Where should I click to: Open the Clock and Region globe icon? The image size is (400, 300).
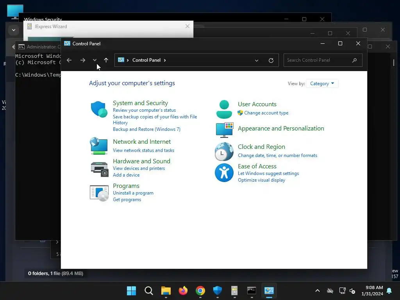pos(224,152)
